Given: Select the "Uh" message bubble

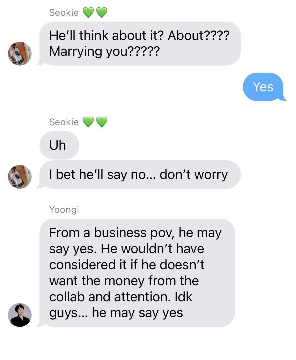Looking at the screenshot, I should tap(59, 145).
